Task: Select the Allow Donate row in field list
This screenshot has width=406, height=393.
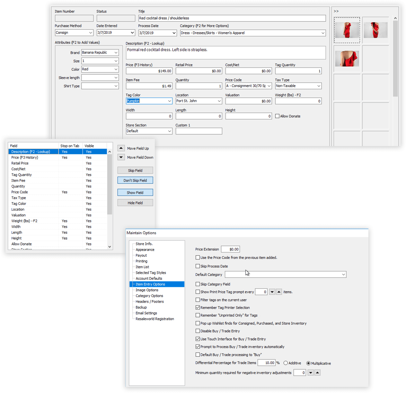Action: tap(57, 244)
